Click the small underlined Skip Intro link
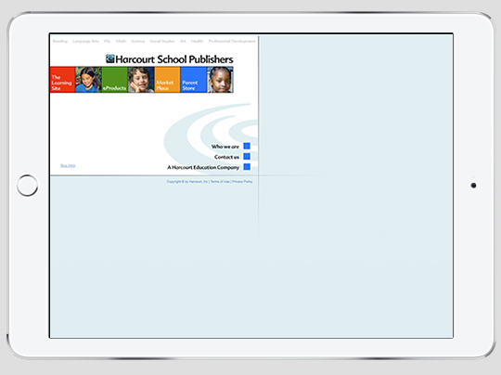 68,165
